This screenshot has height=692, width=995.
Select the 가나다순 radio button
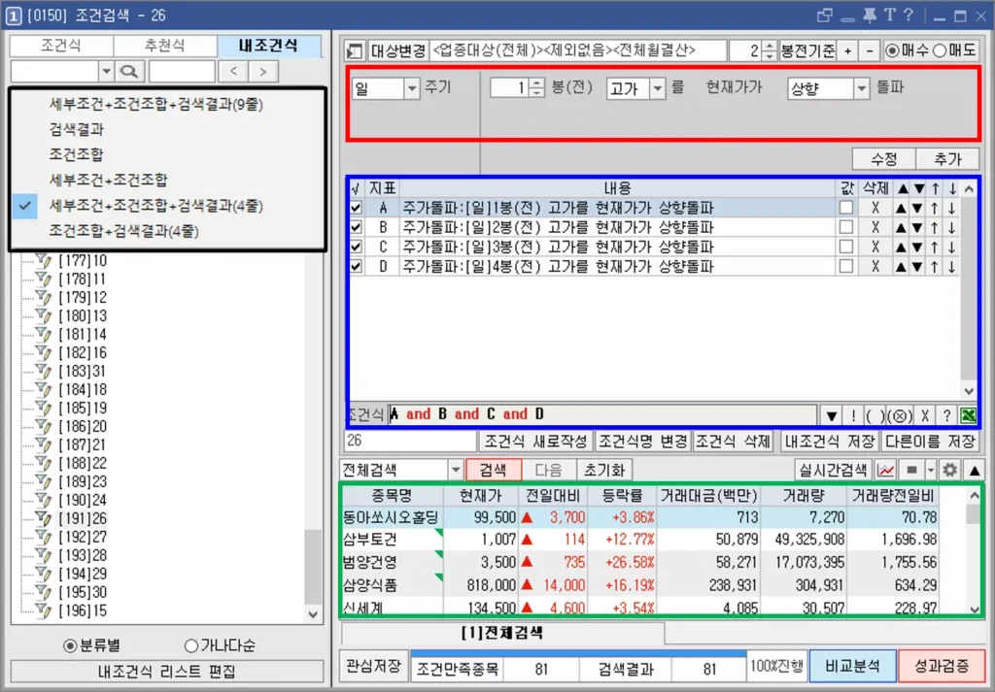[x=190, y=646]
